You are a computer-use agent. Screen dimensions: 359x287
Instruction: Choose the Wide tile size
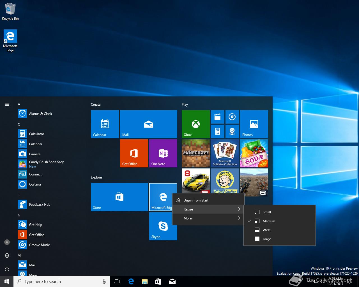[280, 230]
